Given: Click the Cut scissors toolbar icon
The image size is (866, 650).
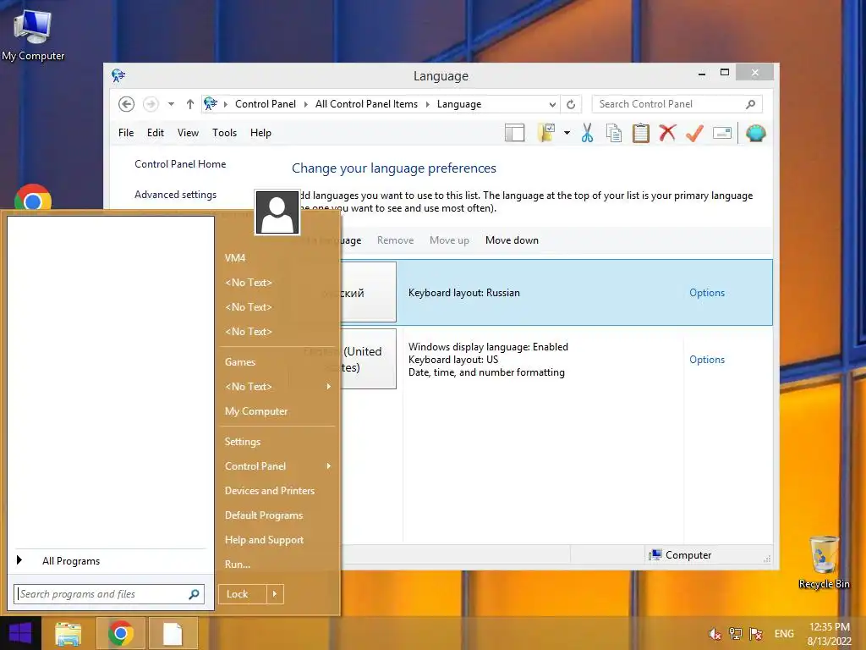Looking at the screenshot, I should click(587, 133).
